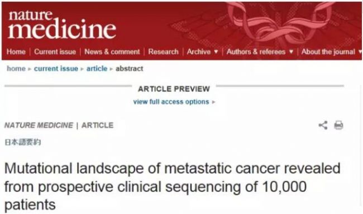This screenshot has width=363, height=214.
Task: Click the arrow after view full access options
Action: click(x=213, y=102)
